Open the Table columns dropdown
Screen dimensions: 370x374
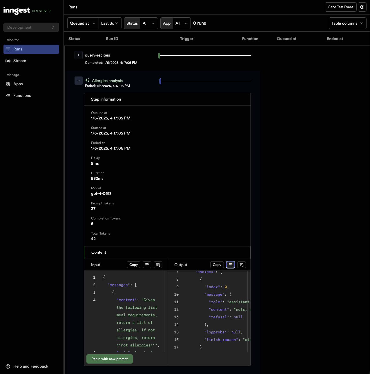pos(347,23)
